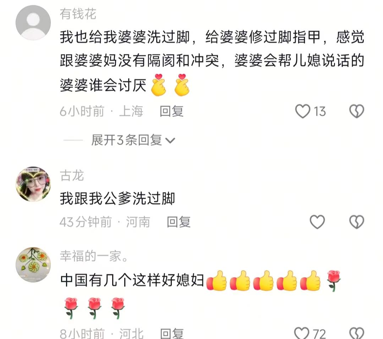This screenshot has height=339, width=383.
Task: Open username 有钱花 profile link
Action: pos(78,14)
